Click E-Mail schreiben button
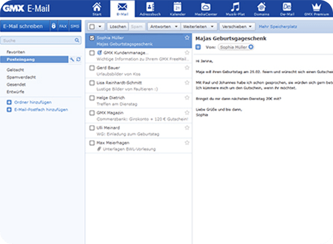 point(25,26)
